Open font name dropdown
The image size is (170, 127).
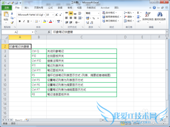44,15
